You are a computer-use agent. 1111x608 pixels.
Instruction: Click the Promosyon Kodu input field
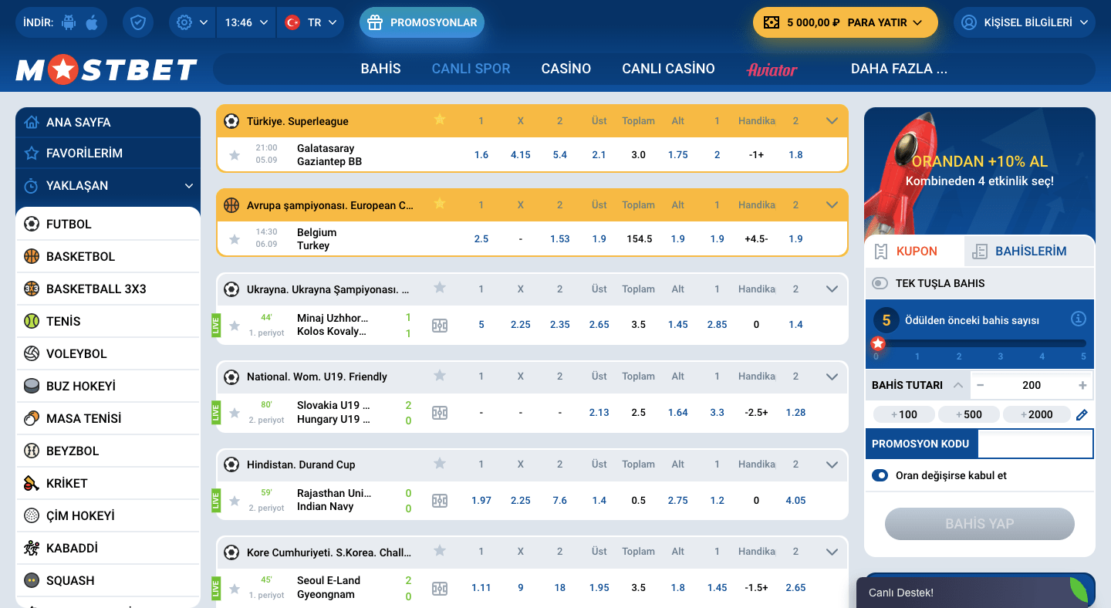[1035, 444]
